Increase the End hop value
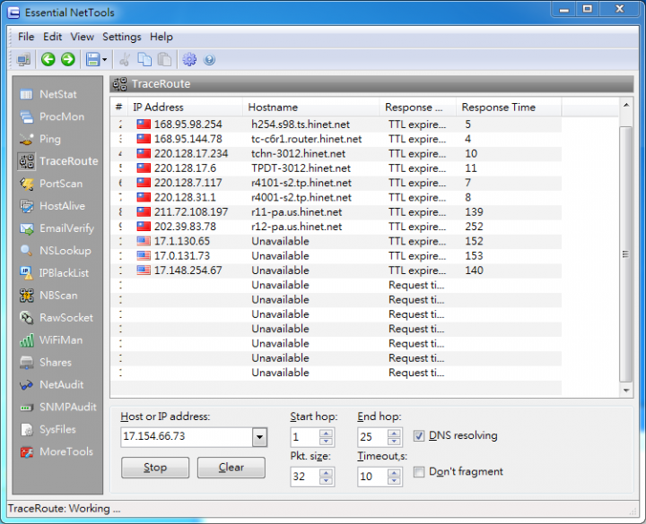 (394, 434)
